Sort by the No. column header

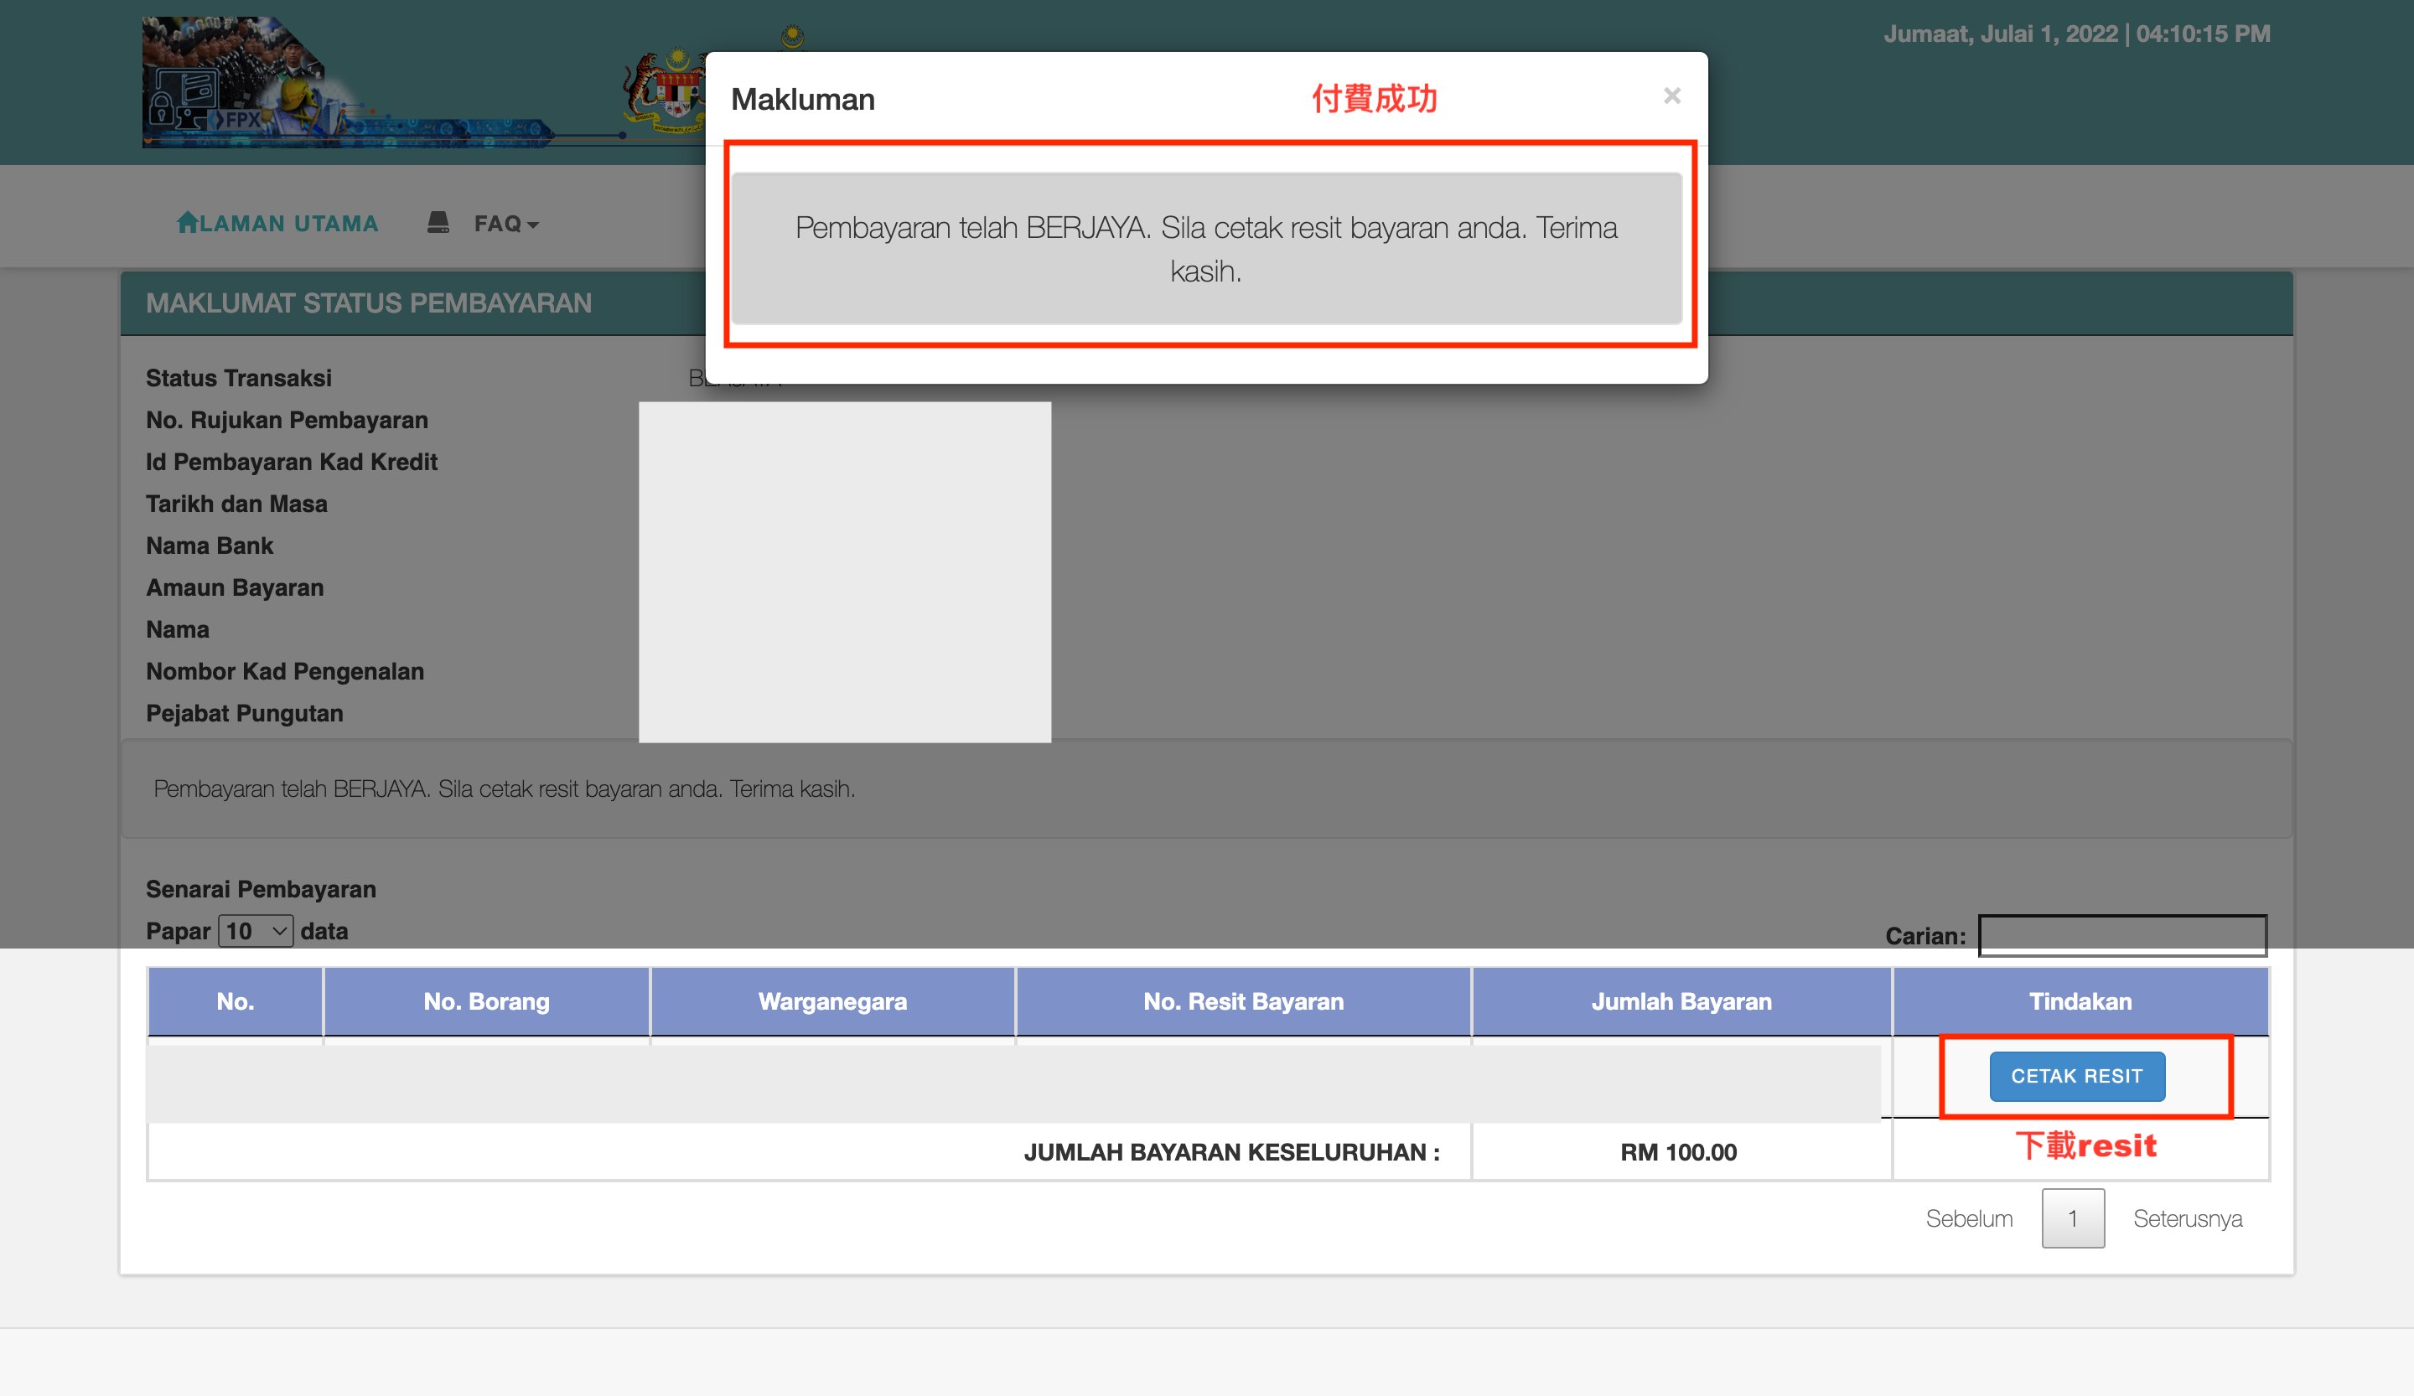(x=235, y=1000)
